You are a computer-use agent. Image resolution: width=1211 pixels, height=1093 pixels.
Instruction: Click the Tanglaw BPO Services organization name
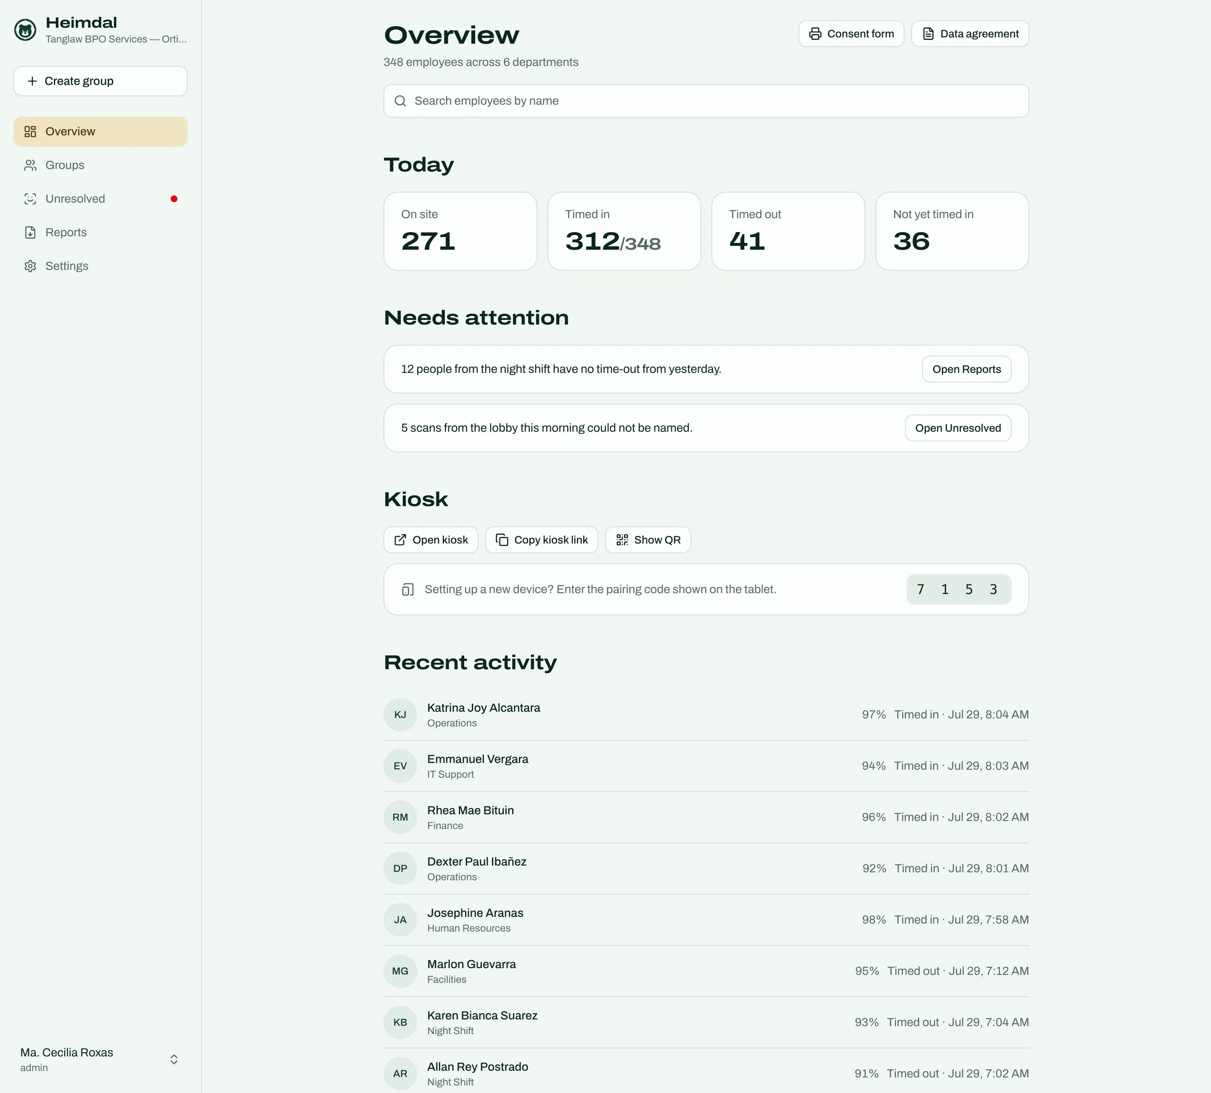point(116,39)
